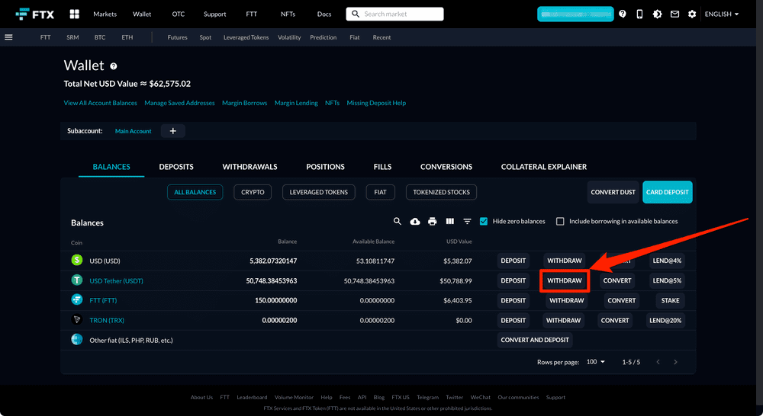This screenshot has width=763, height=416.
Task: Toggle the dark/light theme icon
Action: tap(657, 14)
